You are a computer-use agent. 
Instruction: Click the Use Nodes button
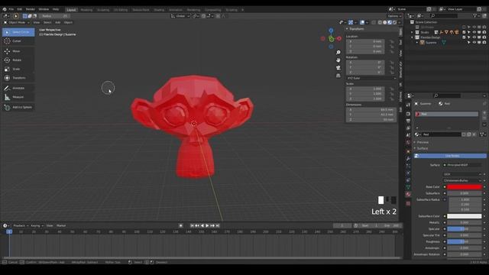(450, 156)
